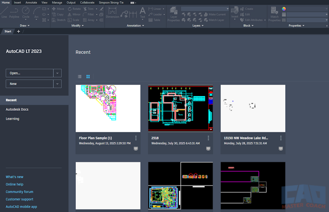Expand the Annotation panel
329x212 pixels.
click(135, 26)
